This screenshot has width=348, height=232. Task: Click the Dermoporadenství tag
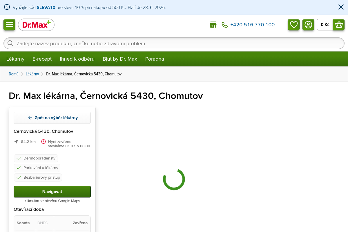(x=36, y=158)
